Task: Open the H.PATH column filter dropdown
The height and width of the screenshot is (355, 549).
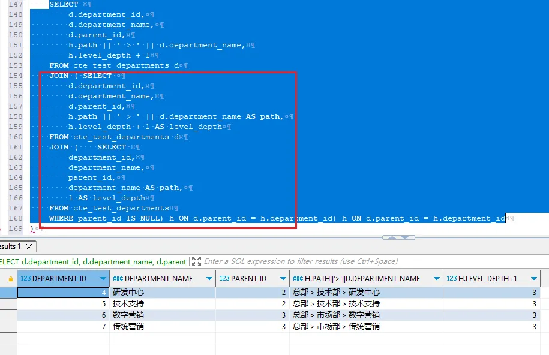Action: [x=437, y=279]
